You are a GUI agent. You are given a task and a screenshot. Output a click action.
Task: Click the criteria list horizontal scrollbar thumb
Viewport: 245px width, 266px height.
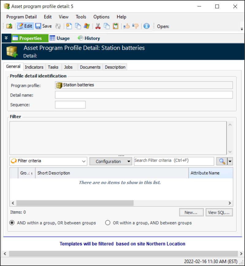pos(75,203)
